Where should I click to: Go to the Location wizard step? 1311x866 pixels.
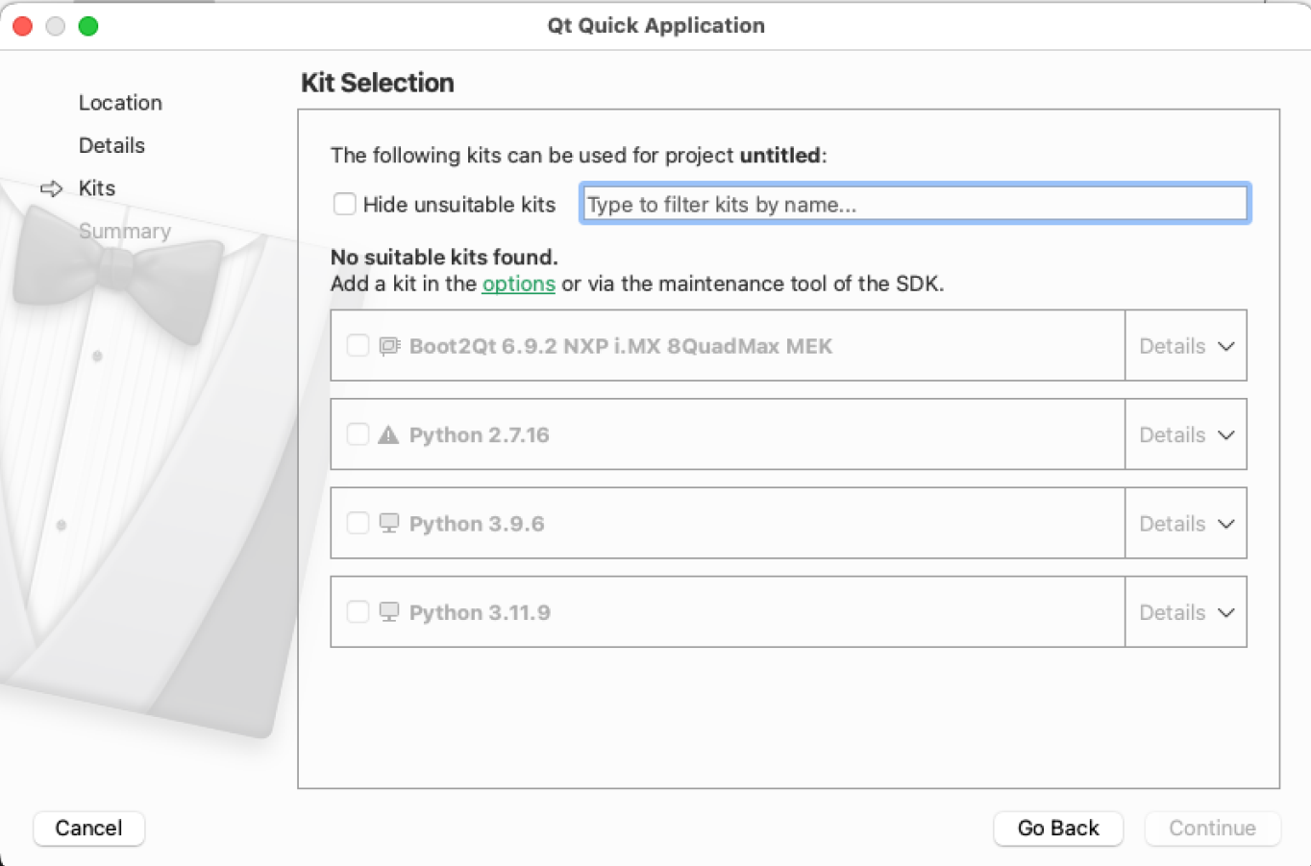[x=120, y=103]
